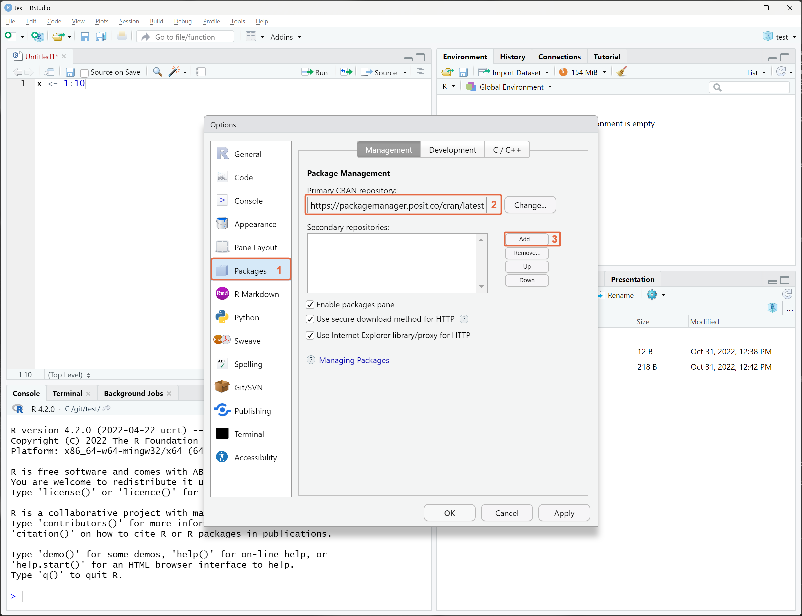
Task: Click the R Markdown sidebar icon
Action: point(222,294)
